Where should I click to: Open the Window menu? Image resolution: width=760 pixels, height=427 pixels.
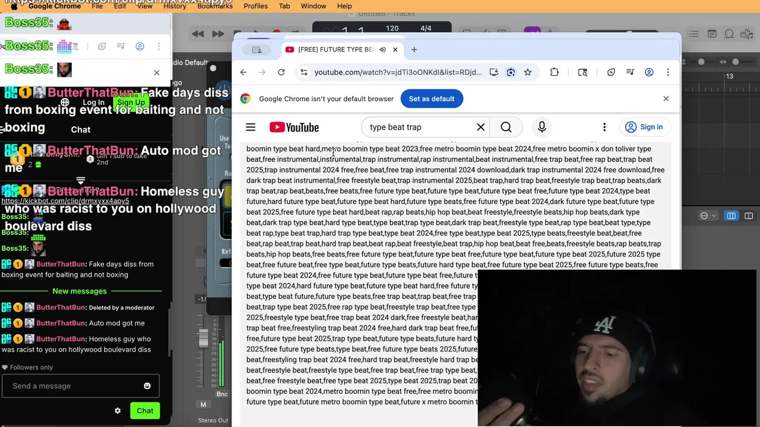tap(313, 6)
